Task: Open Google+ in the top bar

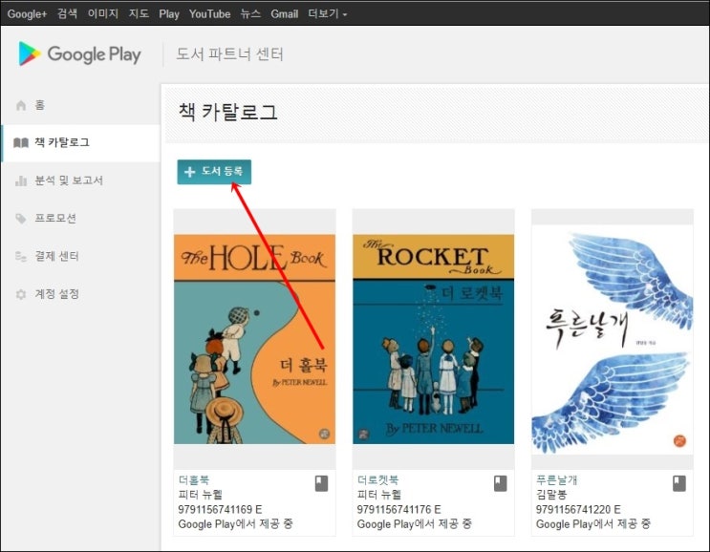Action: click(27, 14)
